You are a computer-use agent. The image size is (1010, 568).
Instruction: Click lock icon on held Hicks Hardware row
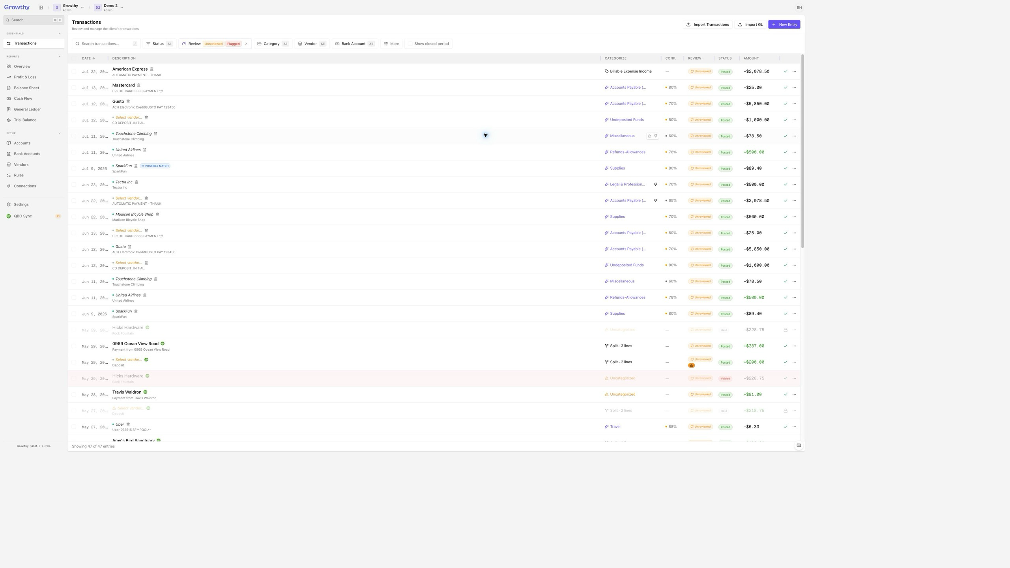pyautogui.click(x=785, y=330)
